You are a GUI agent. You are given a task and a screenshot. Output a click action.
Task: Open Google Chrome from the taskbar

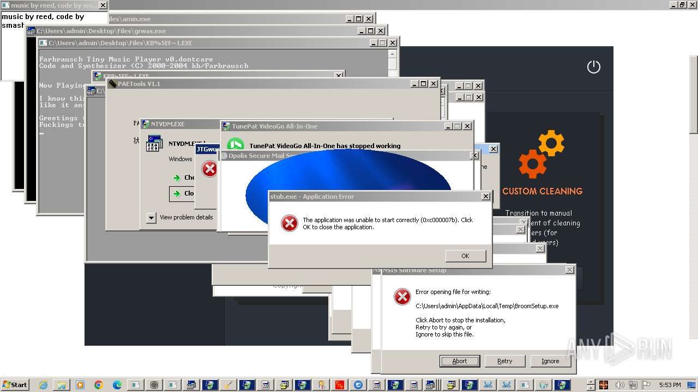pyautogui.click(x=99, y=385)
